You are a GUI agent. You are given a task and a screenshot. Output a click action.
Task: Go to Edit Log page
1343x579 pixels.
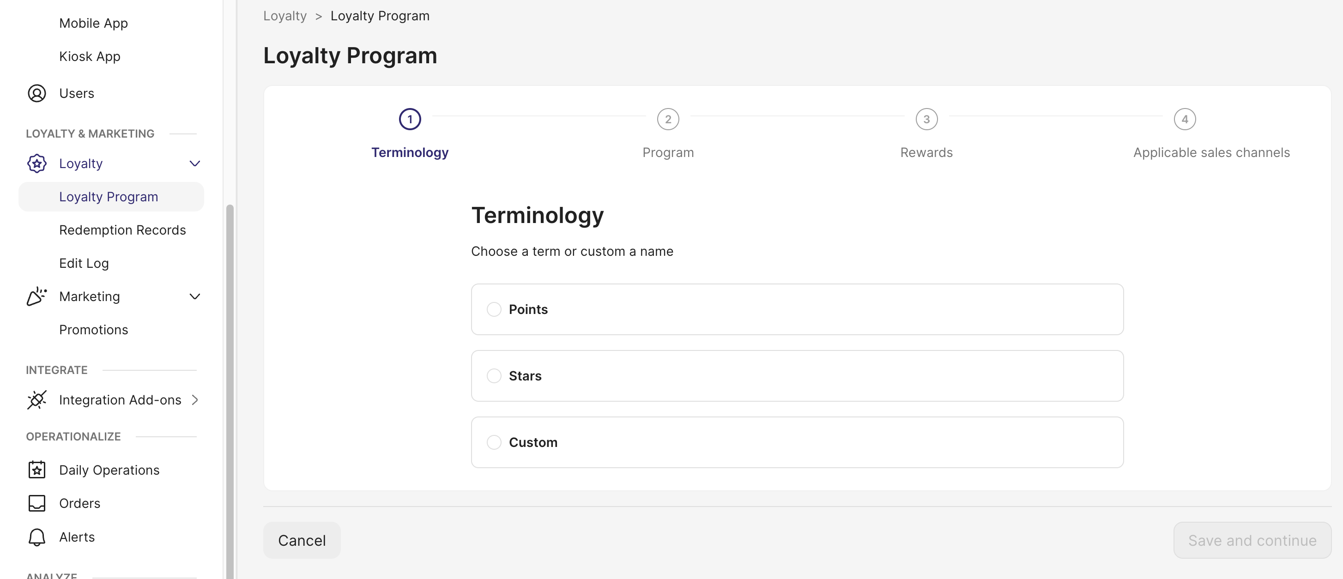coord(84,263)
